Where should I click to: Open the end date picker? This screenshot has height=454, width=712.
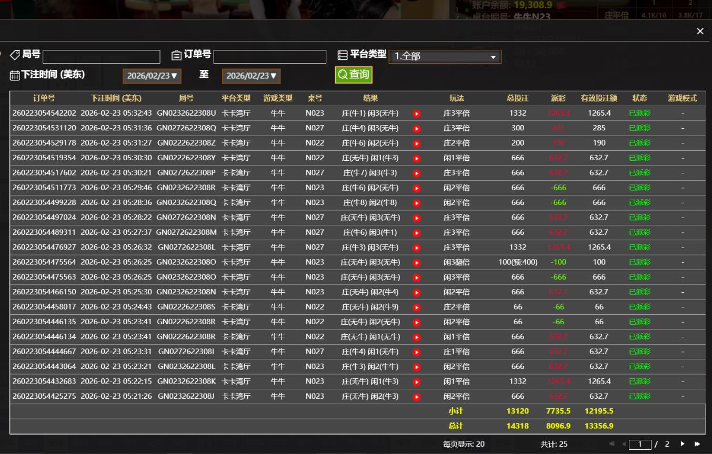[x=251, y=76]
